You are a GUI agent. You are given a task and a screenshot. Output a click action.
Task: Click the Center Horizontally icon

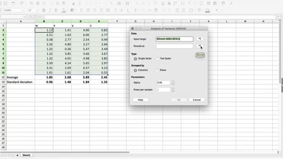coord(88,10)
